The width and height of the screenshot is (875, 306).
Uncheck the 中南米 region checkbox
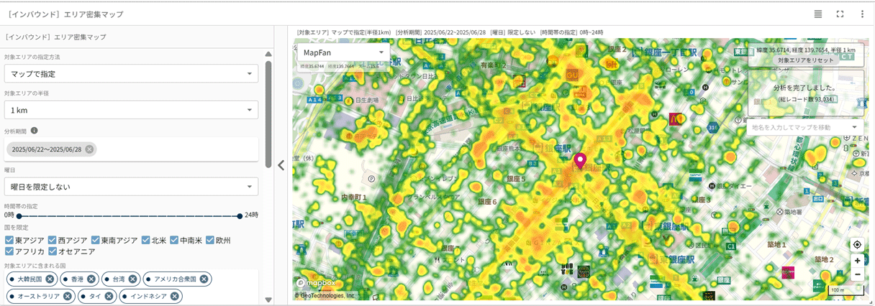174,240
